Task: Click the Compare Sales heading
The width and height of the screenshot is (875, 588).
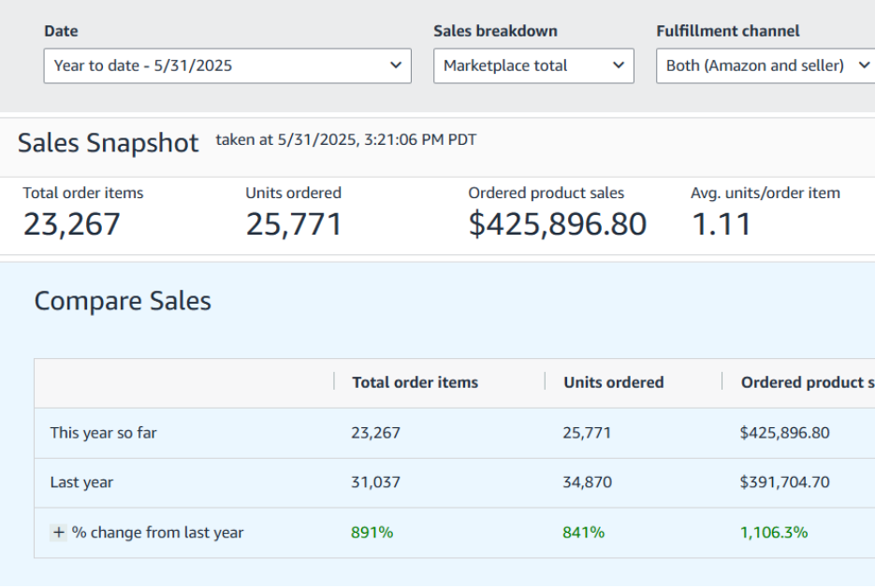Action: click(123, 301)
